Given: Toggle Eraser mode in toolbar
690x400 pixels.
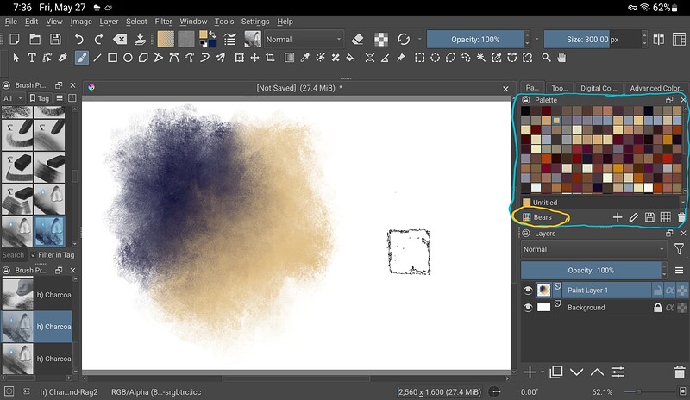Looking at the screenshot, I should tap(358, 39).
